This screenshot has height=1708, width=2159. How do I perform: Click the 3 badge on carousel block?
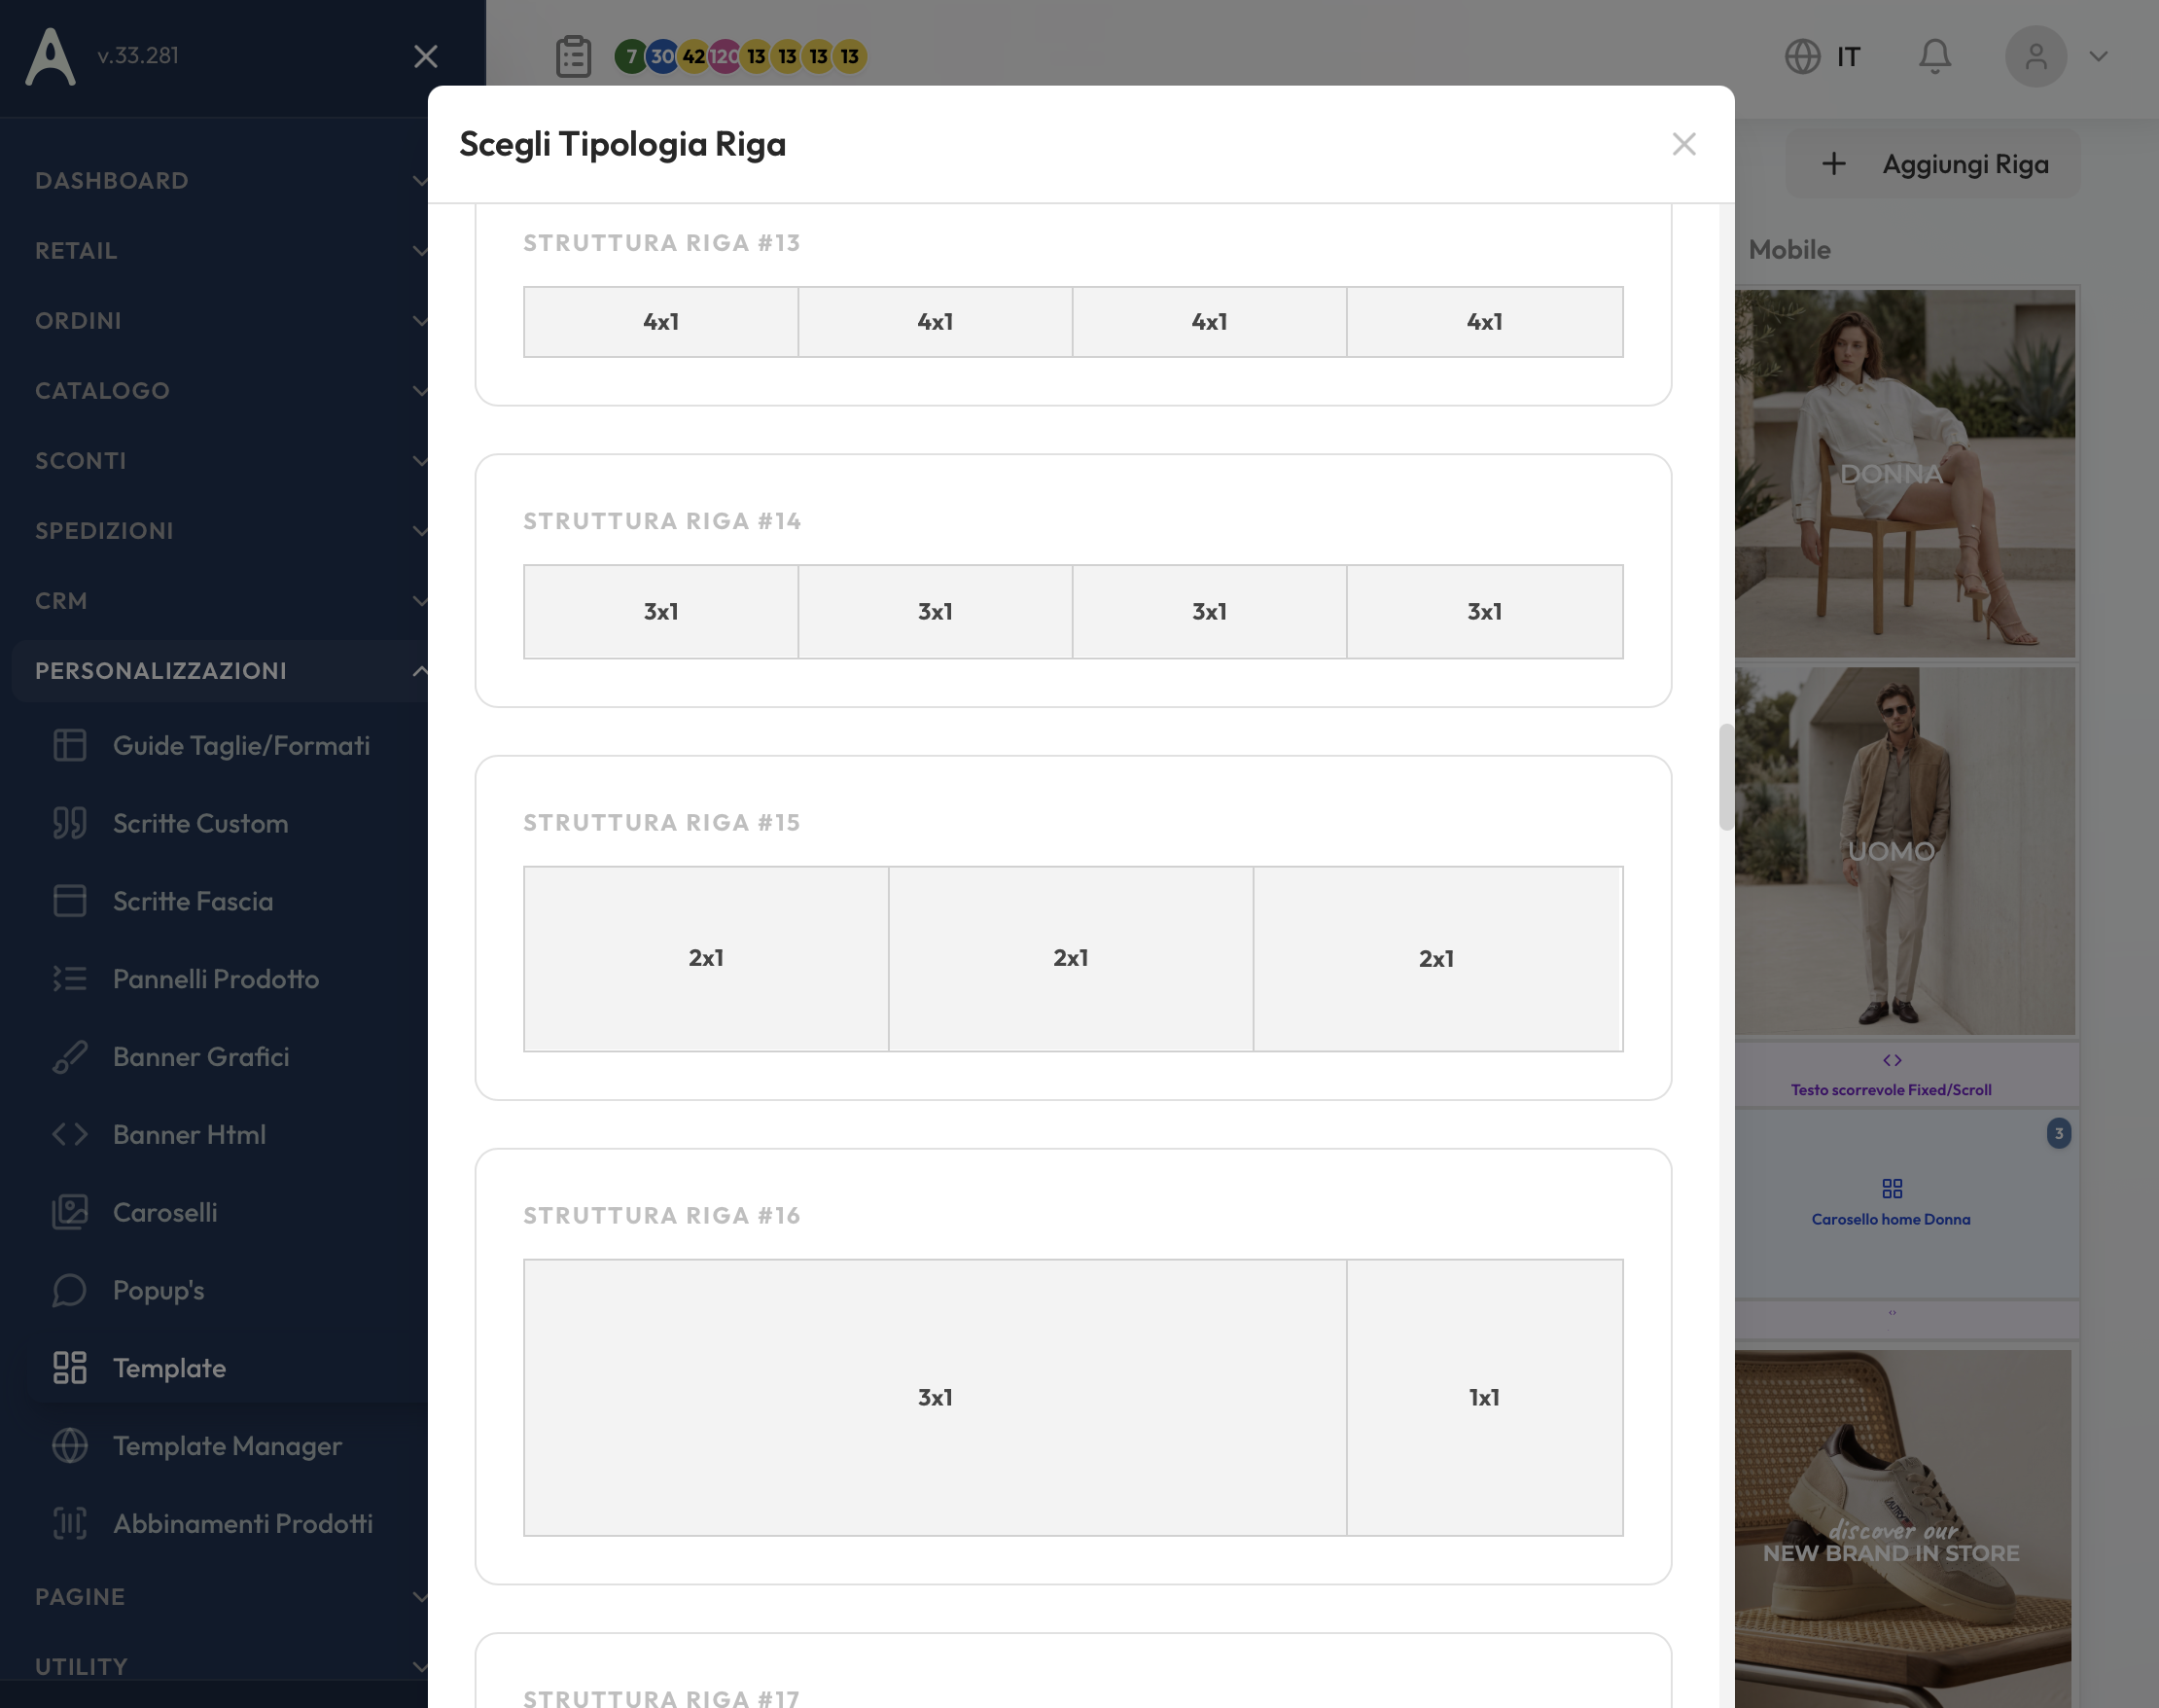pos(2058,1133)
